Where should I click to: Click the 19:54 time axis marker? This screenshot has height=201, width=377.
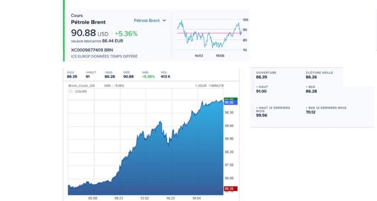[x=197, y=198]
